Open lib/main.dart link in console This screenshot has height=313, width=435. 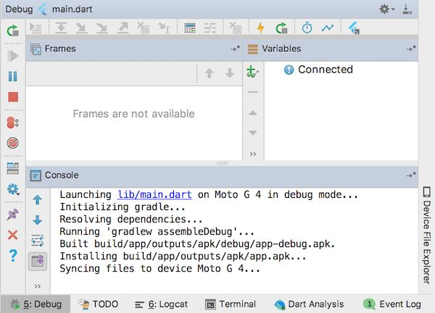pyautogui.click(x=154, y=195)
